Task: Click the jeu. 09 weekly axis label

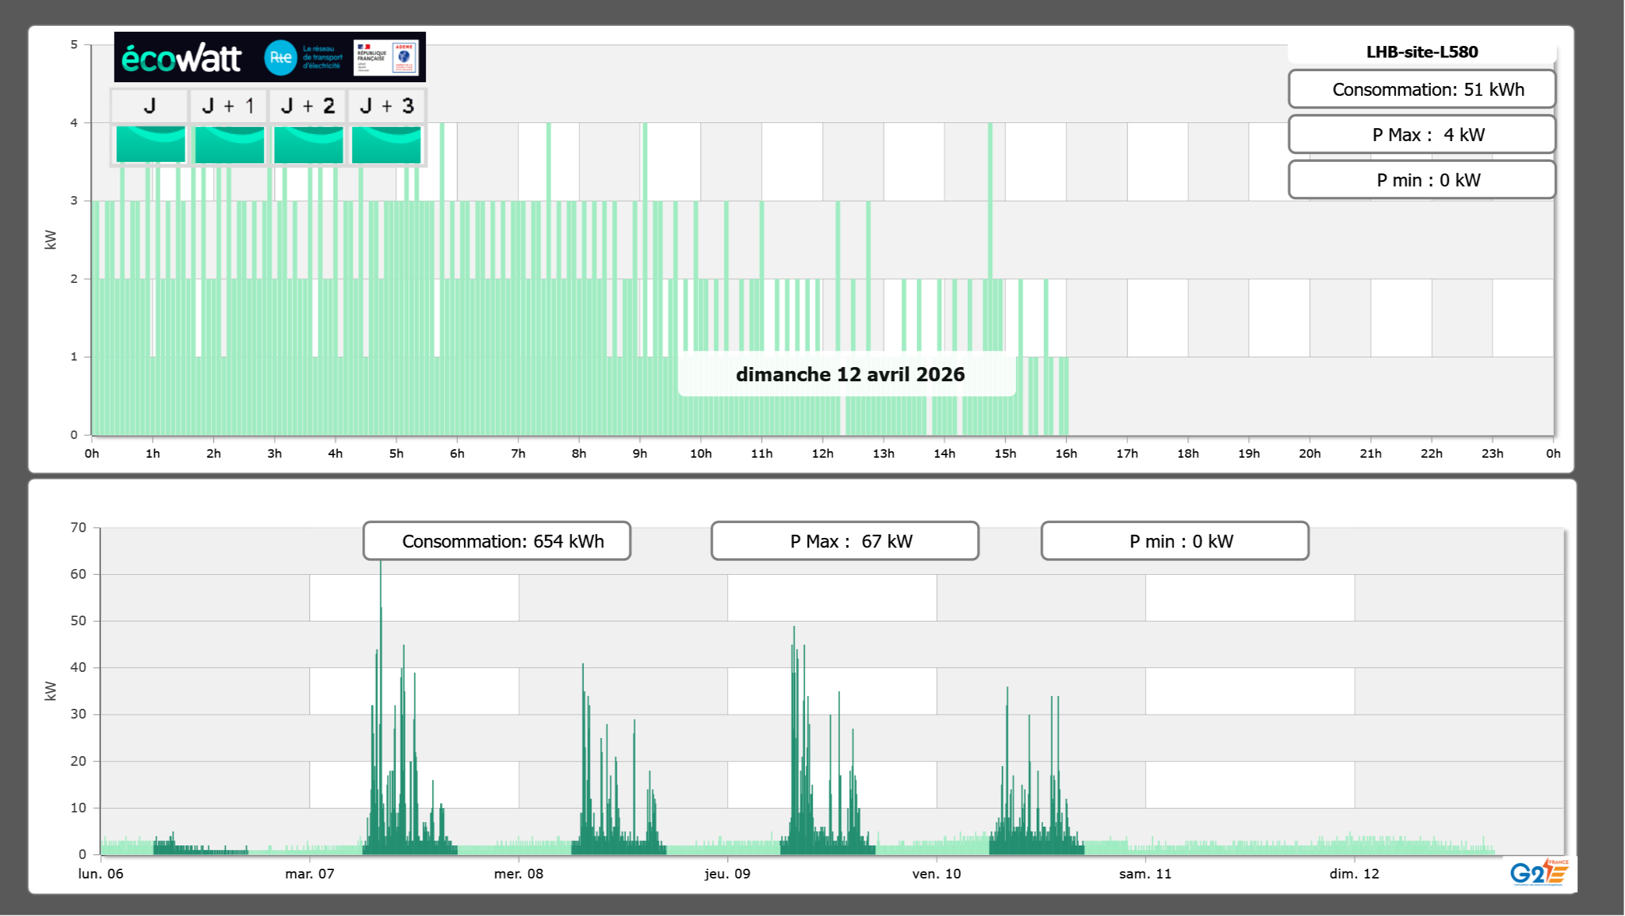Action: (x=727, y=873)
